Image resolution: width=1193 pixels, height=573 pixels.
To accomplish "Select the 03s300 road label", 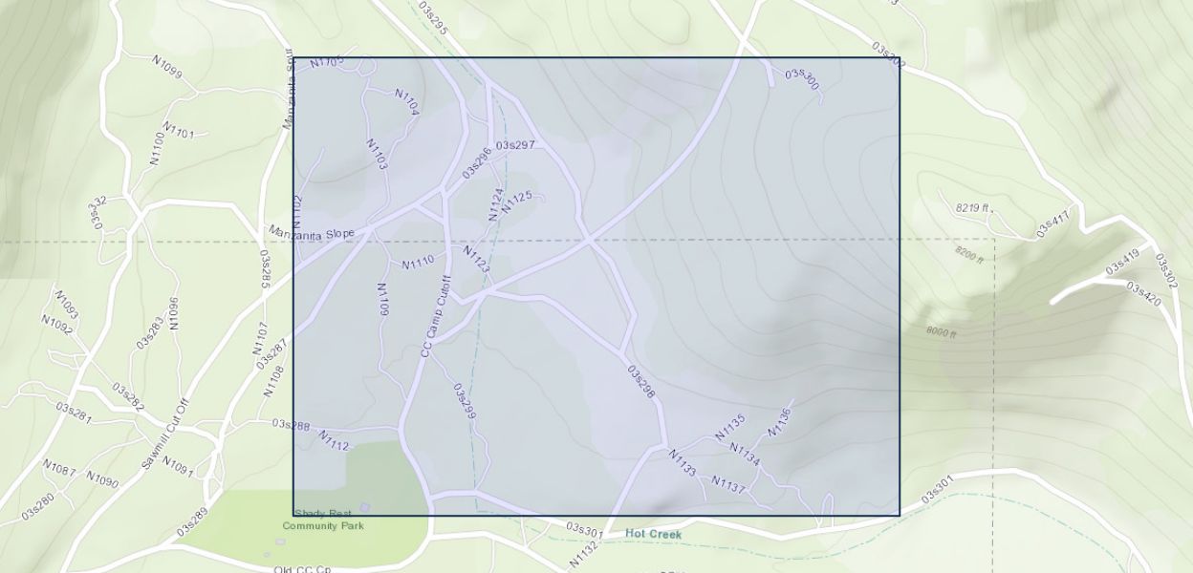I will [801, 76].
